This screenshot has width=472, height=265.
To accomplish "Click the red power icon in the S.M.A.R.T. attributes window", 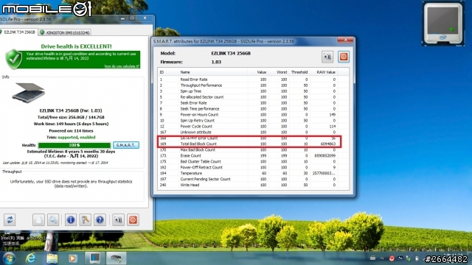I will click(x=344, y=57).
